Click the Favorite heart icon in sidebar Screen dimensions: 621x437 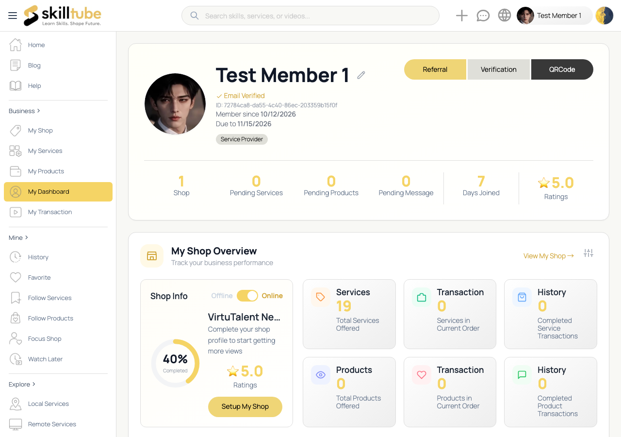point(16,277)
